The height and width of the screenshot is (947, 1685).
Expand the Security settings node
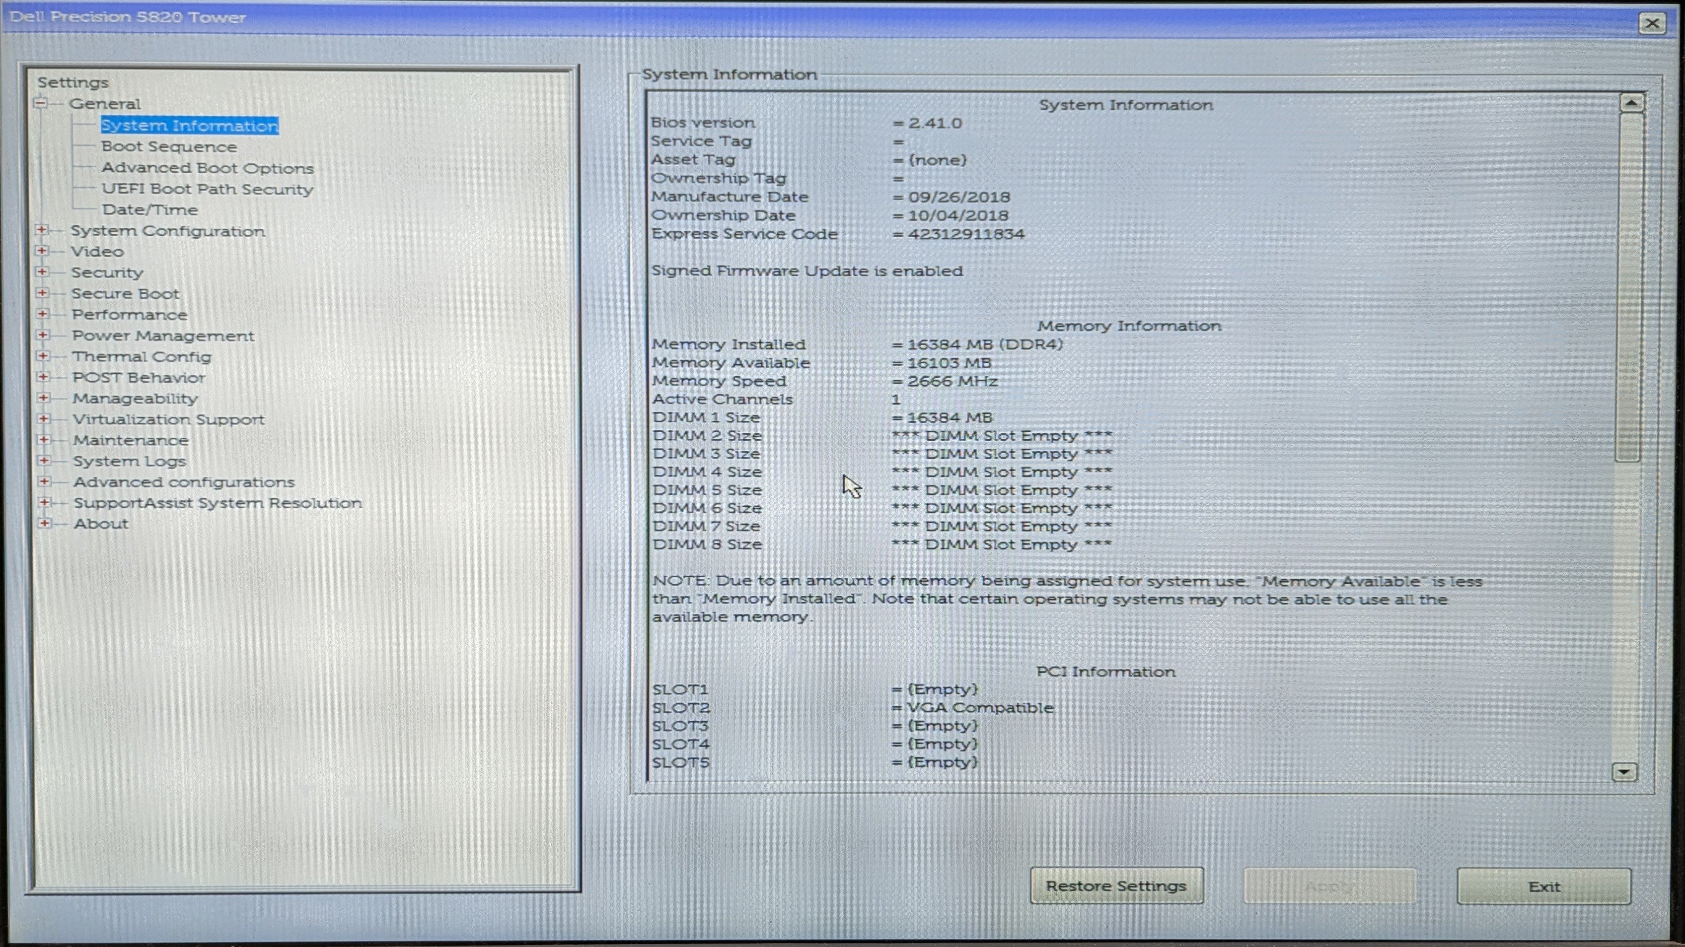(x=42, y=272)
